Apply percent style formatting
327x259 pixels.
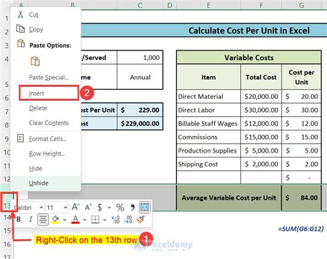tap(120, 207)
